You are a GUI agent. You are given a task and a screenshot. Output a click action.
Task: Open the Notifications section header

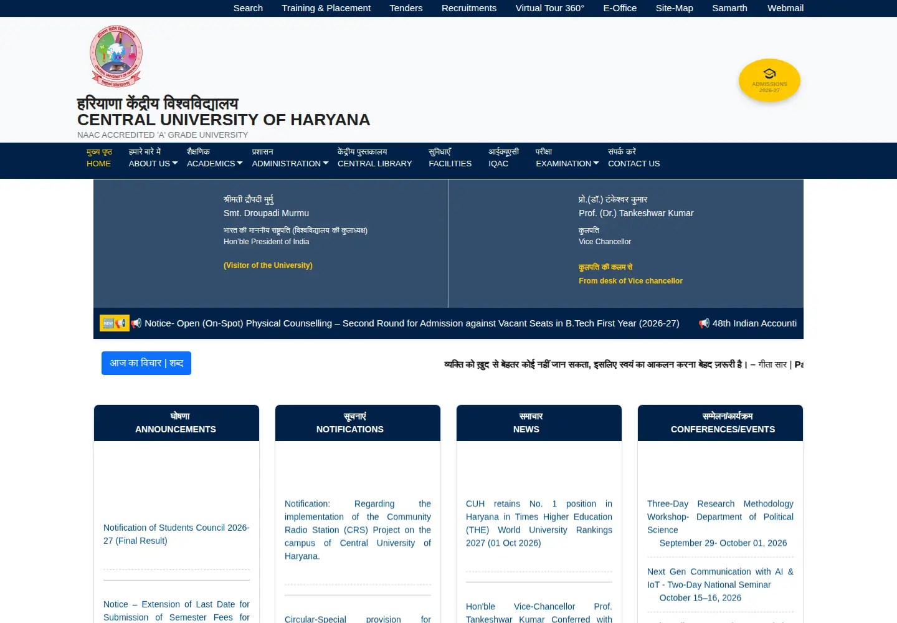(358, 423)
